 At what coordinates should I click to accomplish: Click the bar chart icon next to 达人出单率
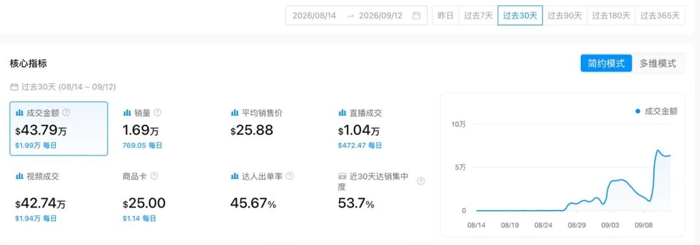coord(235,176)
